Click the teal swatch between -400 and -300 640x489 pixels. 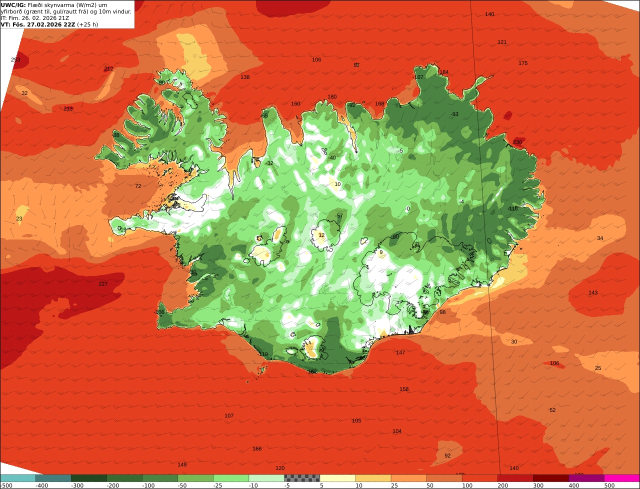click(x=53, y=478)
